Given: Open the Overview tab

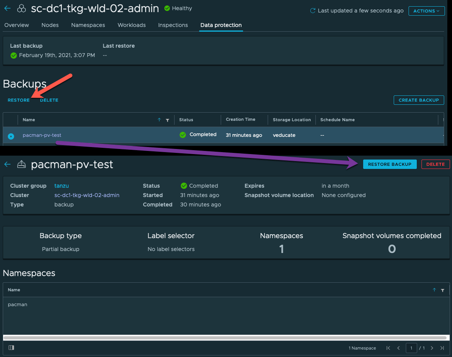Looking at the screenshot, I should click(17, 25).
